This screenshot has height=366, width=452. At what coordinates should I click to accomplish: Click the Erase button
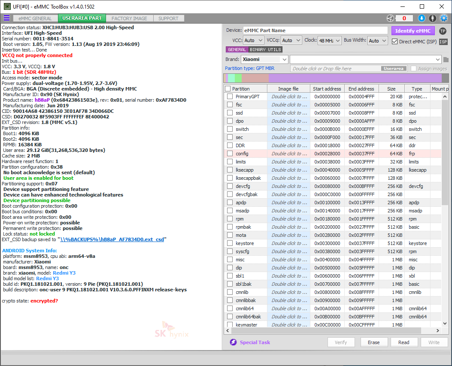[x=373, y=342]
